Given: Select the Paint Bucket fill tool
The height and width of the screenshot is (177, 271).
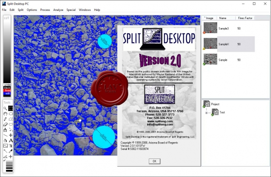Looking at the screenshot, I should (5, 141).
